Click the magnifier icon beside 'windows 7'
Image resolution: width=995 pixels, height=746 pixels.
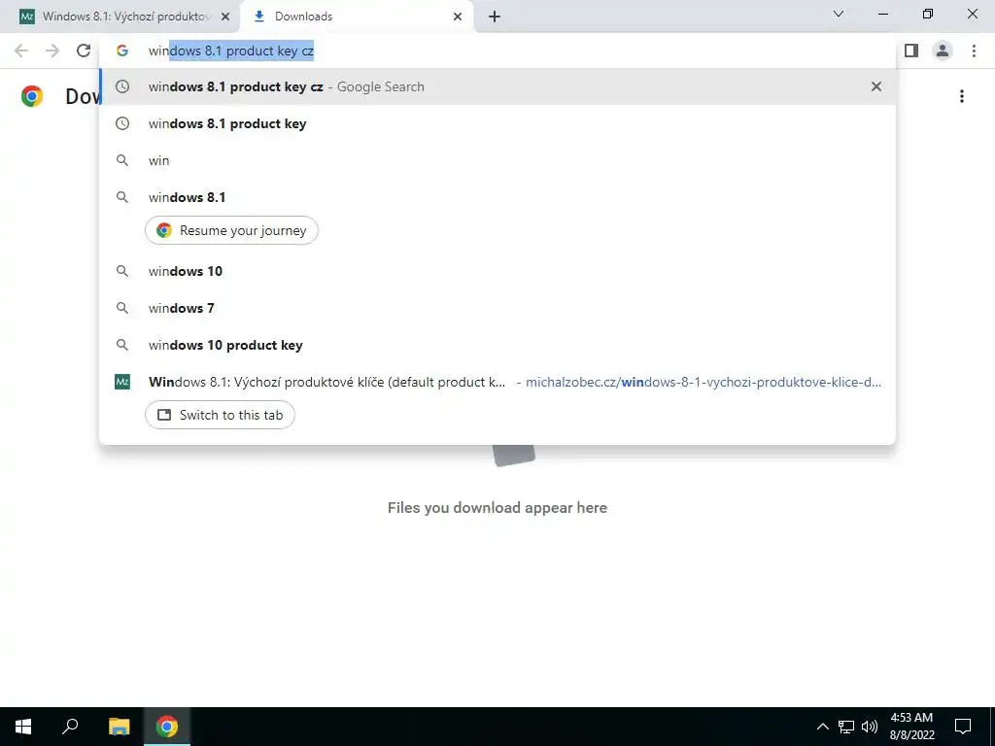122,308
